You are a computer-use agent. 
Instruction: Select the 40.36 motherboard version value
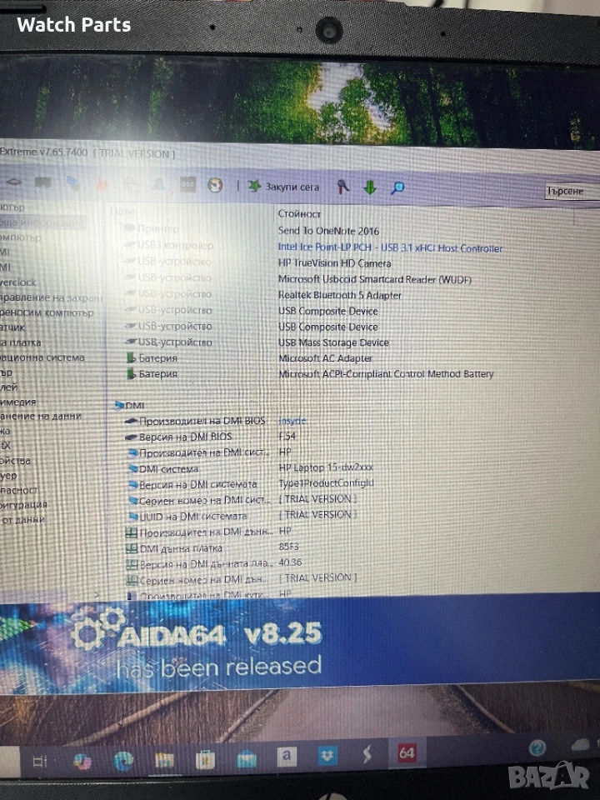point(290,562)
